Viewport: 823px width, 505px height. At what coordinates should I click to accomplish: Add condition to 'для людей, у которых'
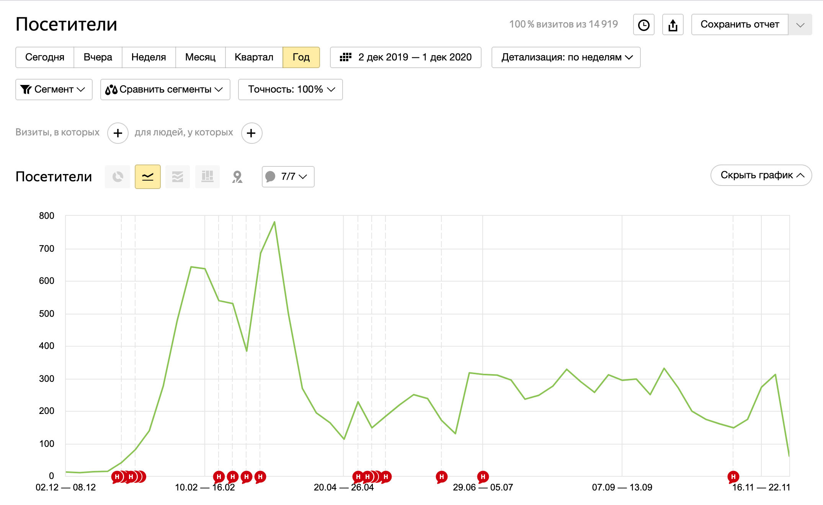(251, 133)
